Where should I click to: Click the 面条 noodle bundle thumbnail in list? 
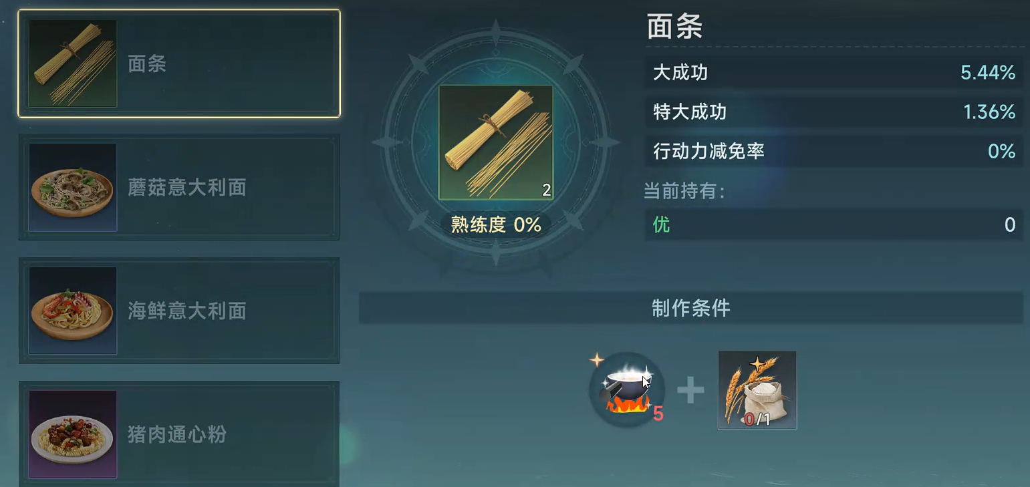[73, 63]
